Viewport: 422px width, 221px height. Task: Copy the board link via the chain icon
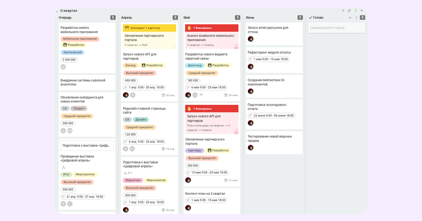349,11
